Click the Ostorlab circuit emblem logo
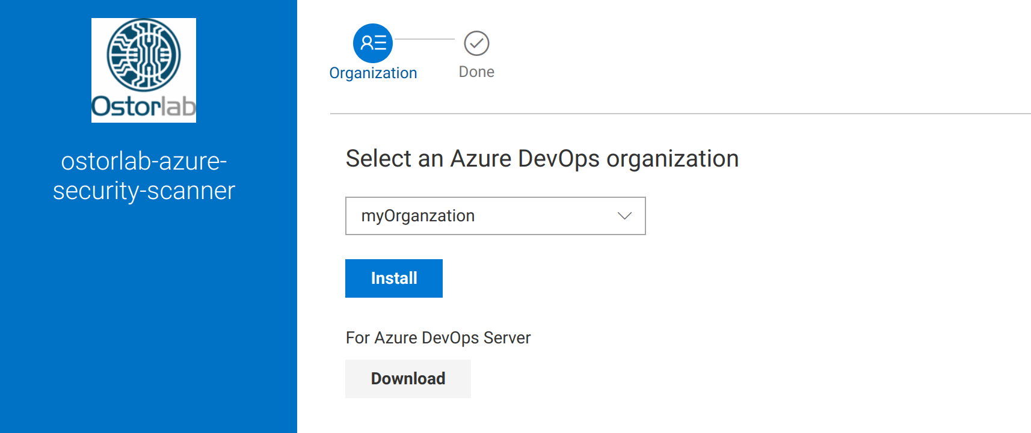Screen dimensions: 1031x433 pyautogui.click(x=144, y=55)
